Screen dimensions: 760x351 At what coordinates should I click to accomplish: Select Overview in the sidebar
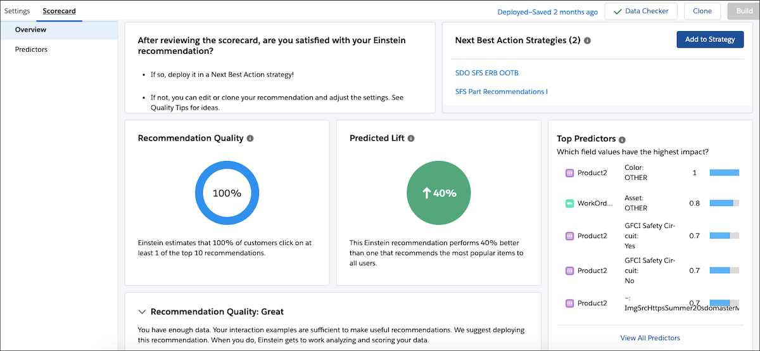pos(59,30)
